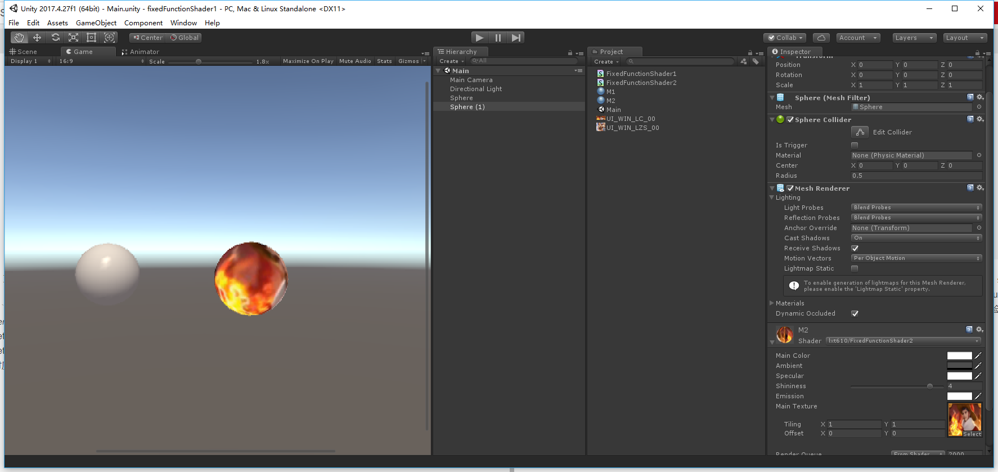Select FixedFunctionShader1 asset
The image size is (998, 472).
[x=637, y=74]
